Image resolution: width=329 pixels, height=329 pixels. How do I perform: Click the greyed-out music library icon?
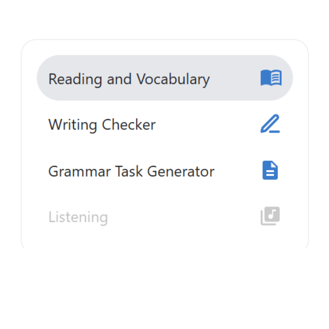click(270, 216)
